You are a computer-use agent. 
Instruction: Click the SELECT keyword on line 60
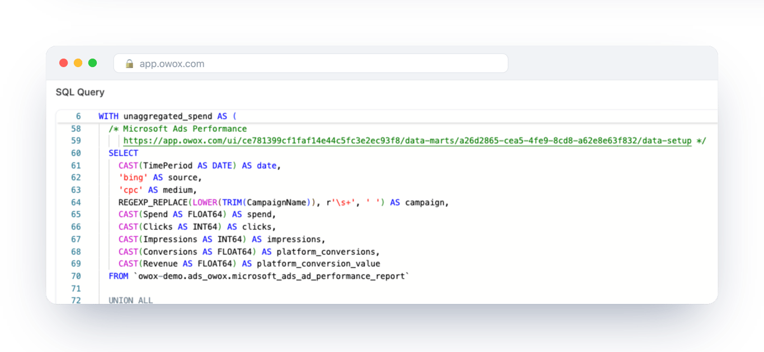click(123, 153)
